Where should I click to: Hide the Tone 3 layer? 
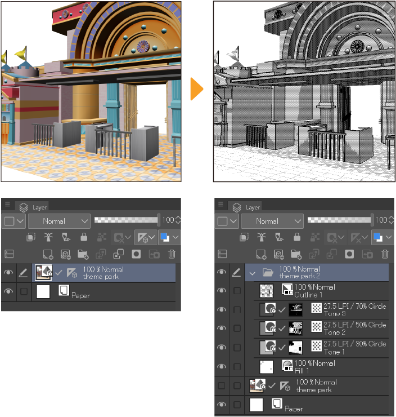222,309
